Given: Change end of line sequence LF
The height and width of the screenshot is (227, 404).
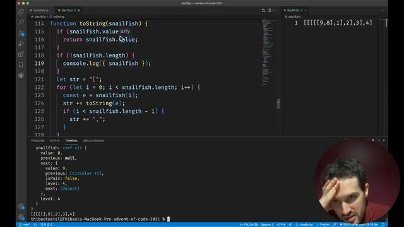Looking at the screenshot, I should [x=290, y=224].
